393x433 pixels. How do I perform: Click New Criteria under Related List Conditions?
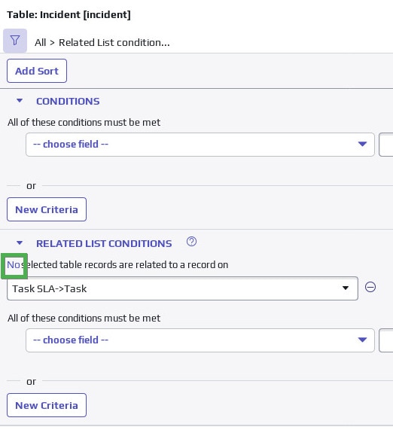click(47, 405)
